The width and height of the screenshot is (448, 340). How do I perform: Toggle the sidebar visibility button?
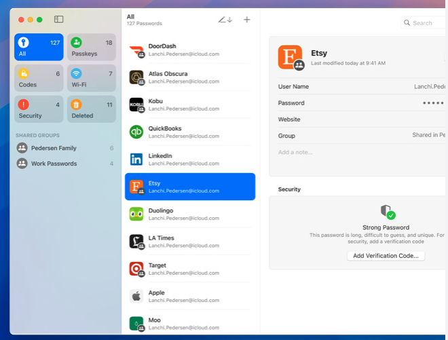pos(58,20)
